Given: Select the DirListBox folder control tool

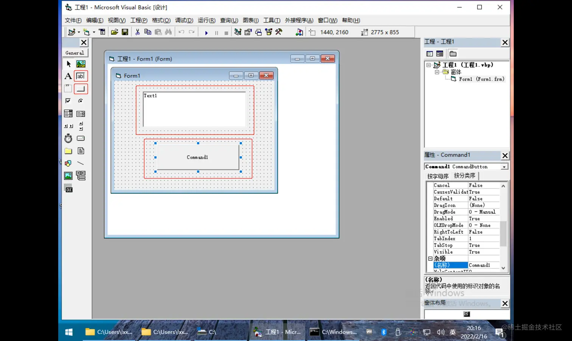Looking at the screenshot, I should pos(68,151).
